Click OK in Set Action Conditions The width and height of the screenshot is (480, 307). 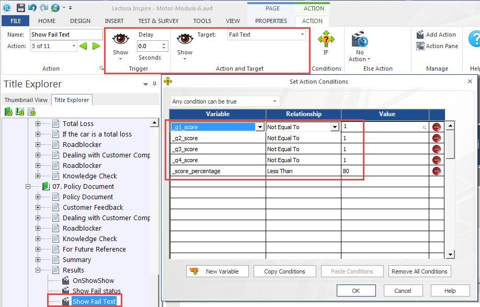[356, 290]
